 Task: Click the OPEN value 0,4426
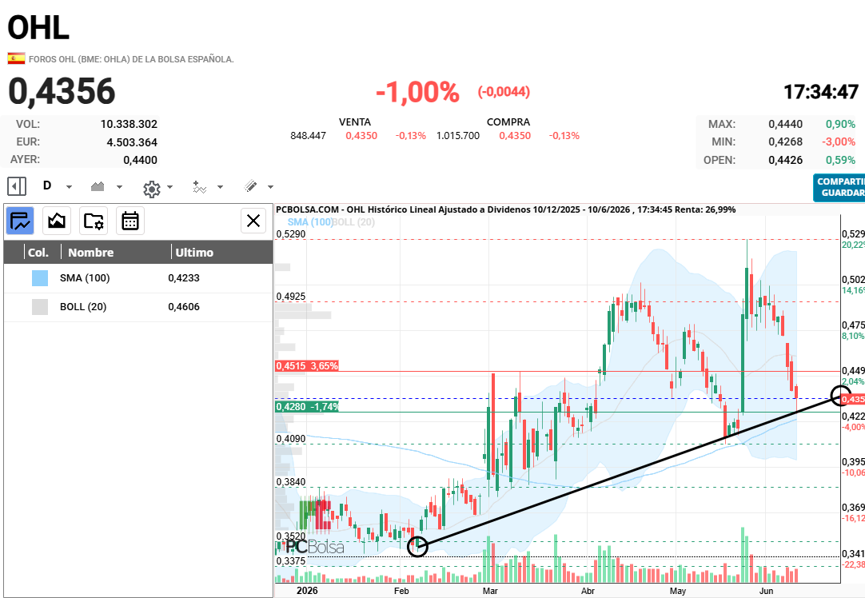tap(786, 160)
